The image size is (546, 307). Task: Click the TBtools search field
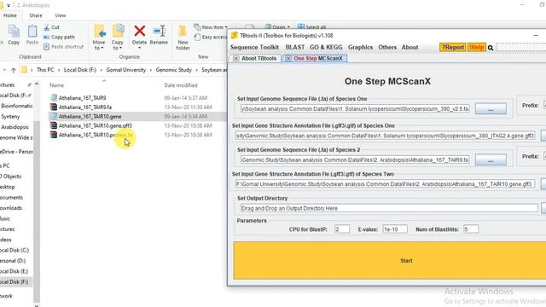click(x=521, y=48)
